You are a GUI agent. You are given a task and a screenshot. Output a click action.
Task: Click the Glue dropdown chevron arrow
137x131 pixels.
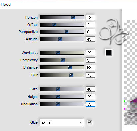point(81,123)
